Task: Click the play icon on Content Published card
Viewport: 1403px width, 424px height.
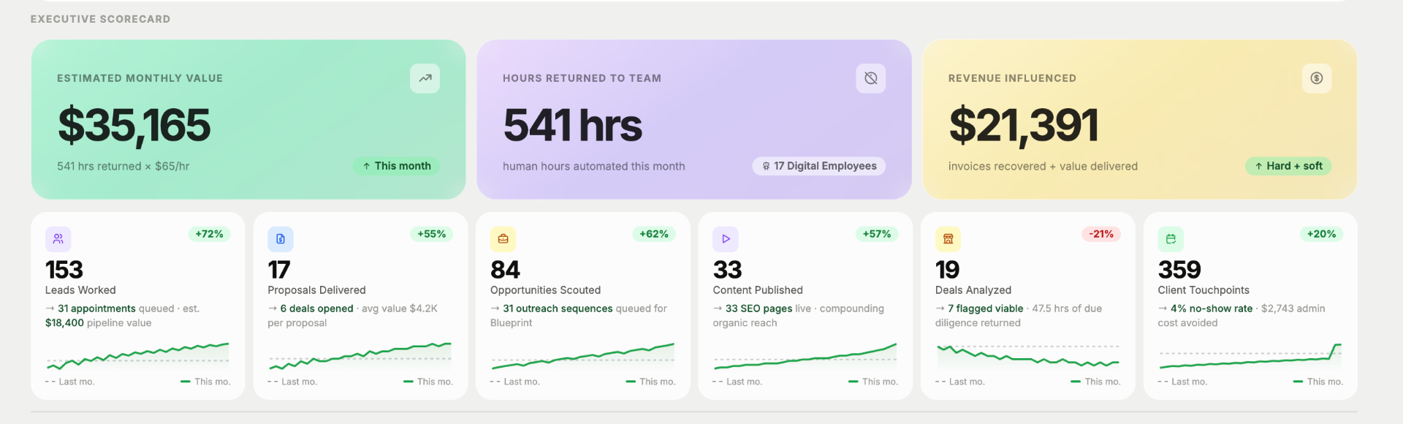Action: 726,239
